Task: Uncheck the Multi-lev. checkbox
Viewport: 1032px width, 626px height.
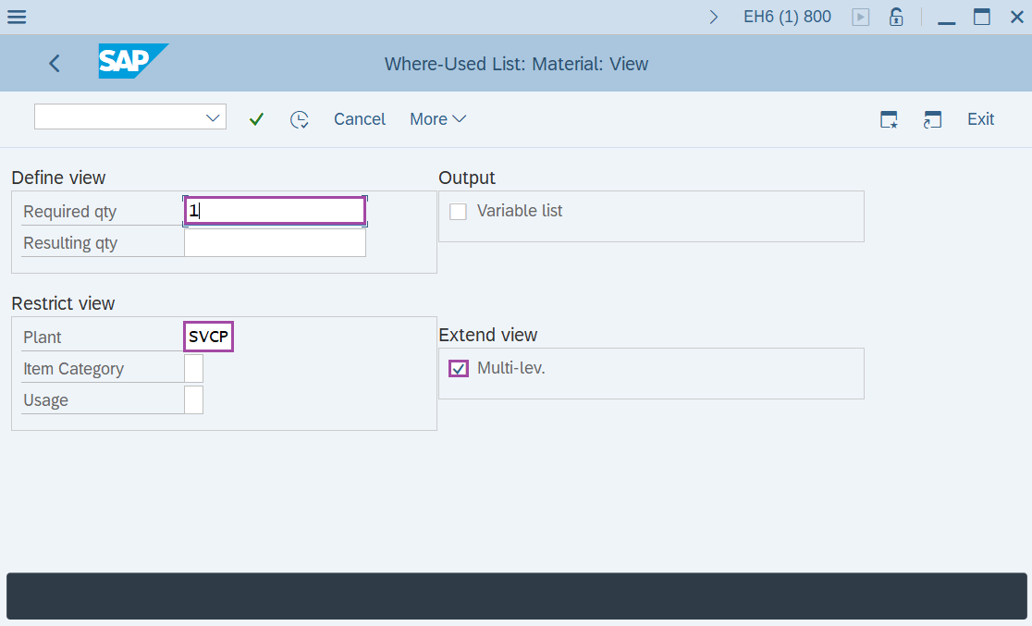Action: 458,368
